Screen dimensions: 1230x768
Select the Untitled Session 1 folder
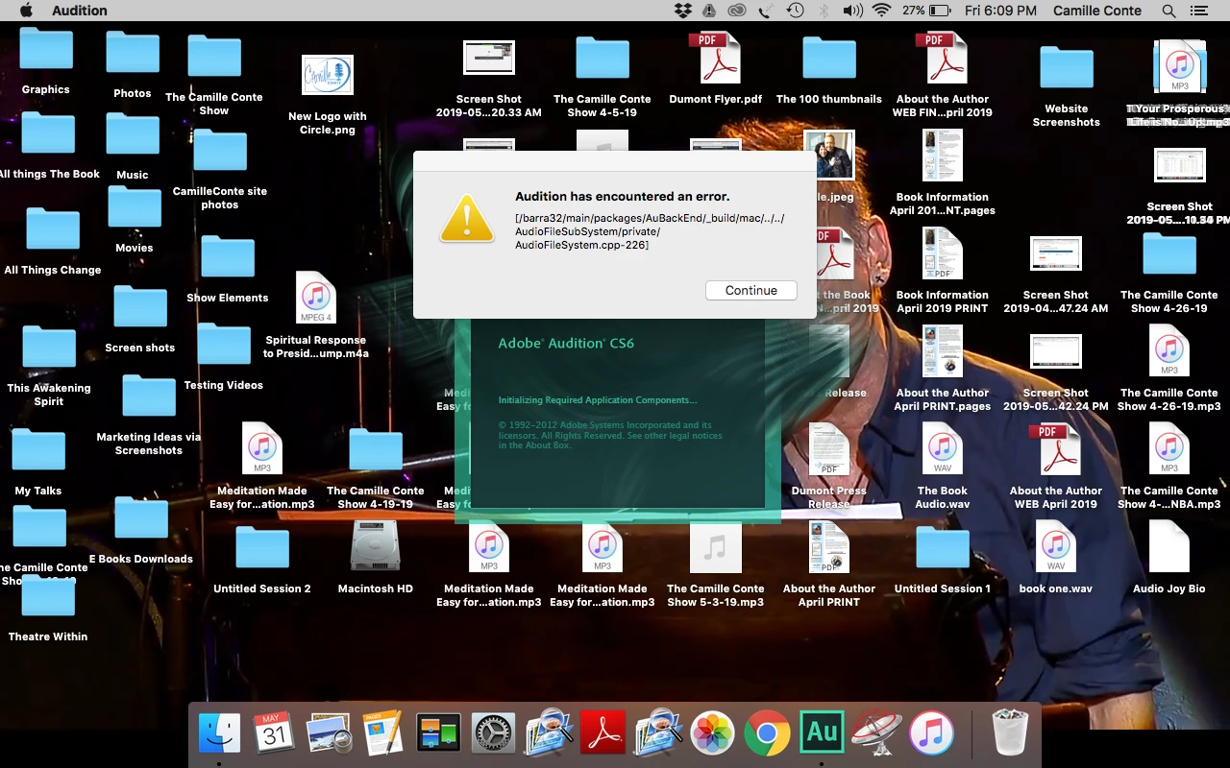943,548
